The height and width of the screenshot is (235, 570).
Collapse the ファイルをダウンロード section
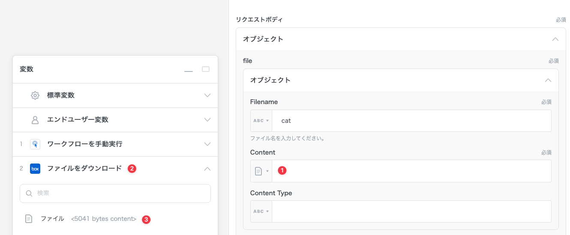[x=207, y=169]
